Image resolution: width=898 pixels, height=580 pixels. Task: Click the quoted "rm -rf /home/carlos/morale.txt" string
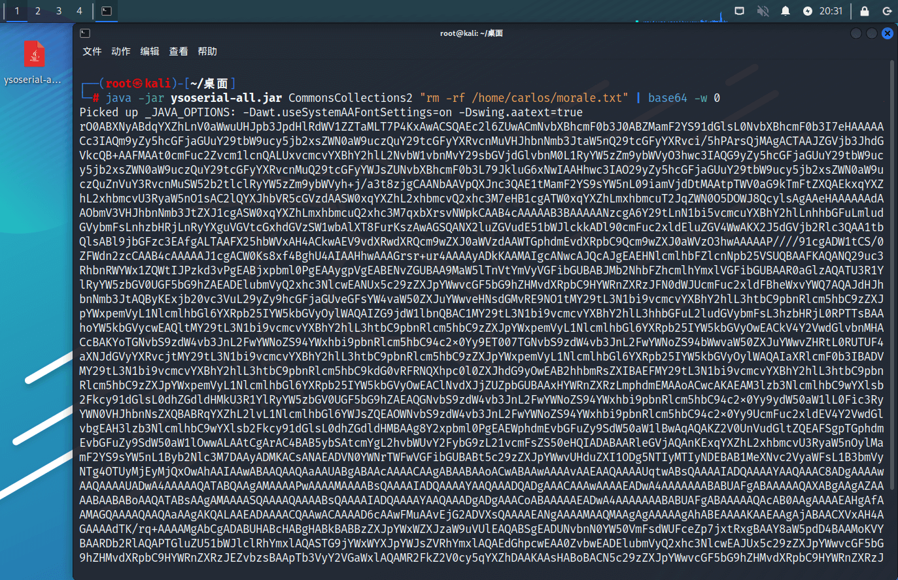(524, 98)
